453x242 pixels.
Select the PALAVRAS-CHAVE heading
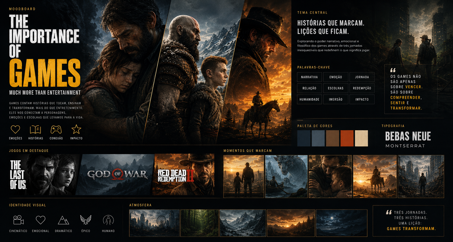(314, 67)
